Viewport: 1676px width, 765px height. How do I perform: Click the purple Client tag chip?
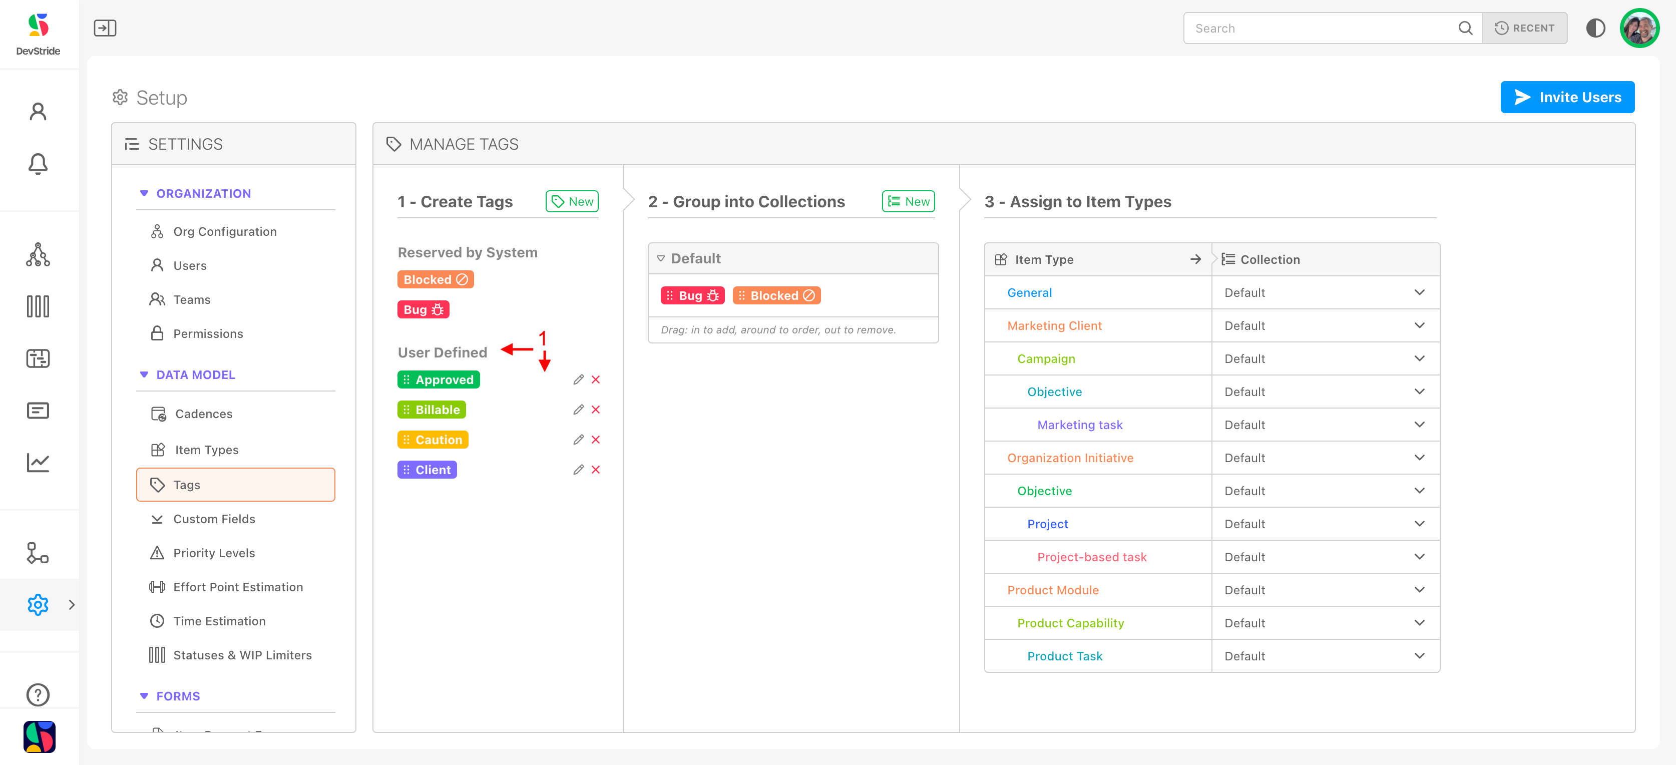click(x=427, y=470)
